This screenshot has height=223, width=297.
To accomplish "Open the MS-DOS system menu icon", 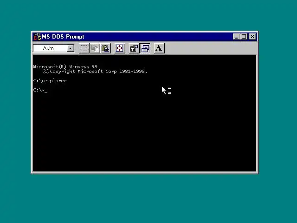I will 37,37.
